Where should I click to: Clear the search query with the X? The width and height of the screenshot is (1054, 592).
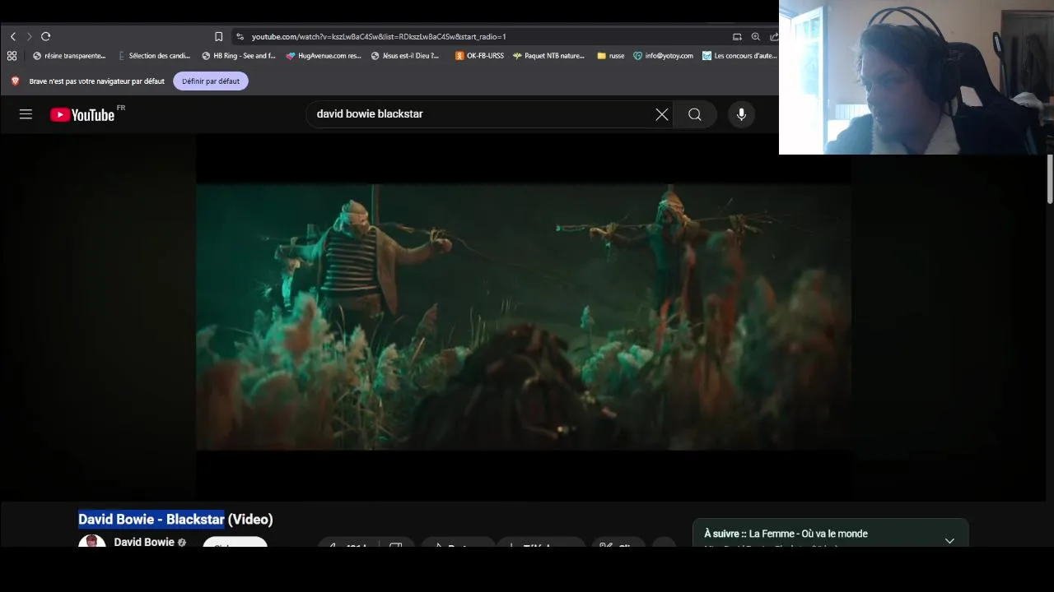pos(662,114)
